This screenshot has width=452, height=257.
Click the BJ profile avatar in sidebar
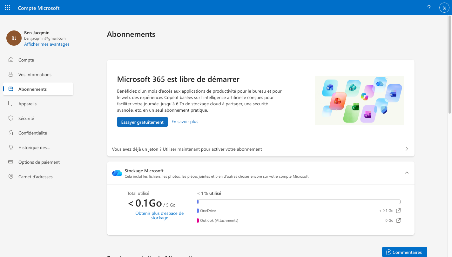coord(14,38)
